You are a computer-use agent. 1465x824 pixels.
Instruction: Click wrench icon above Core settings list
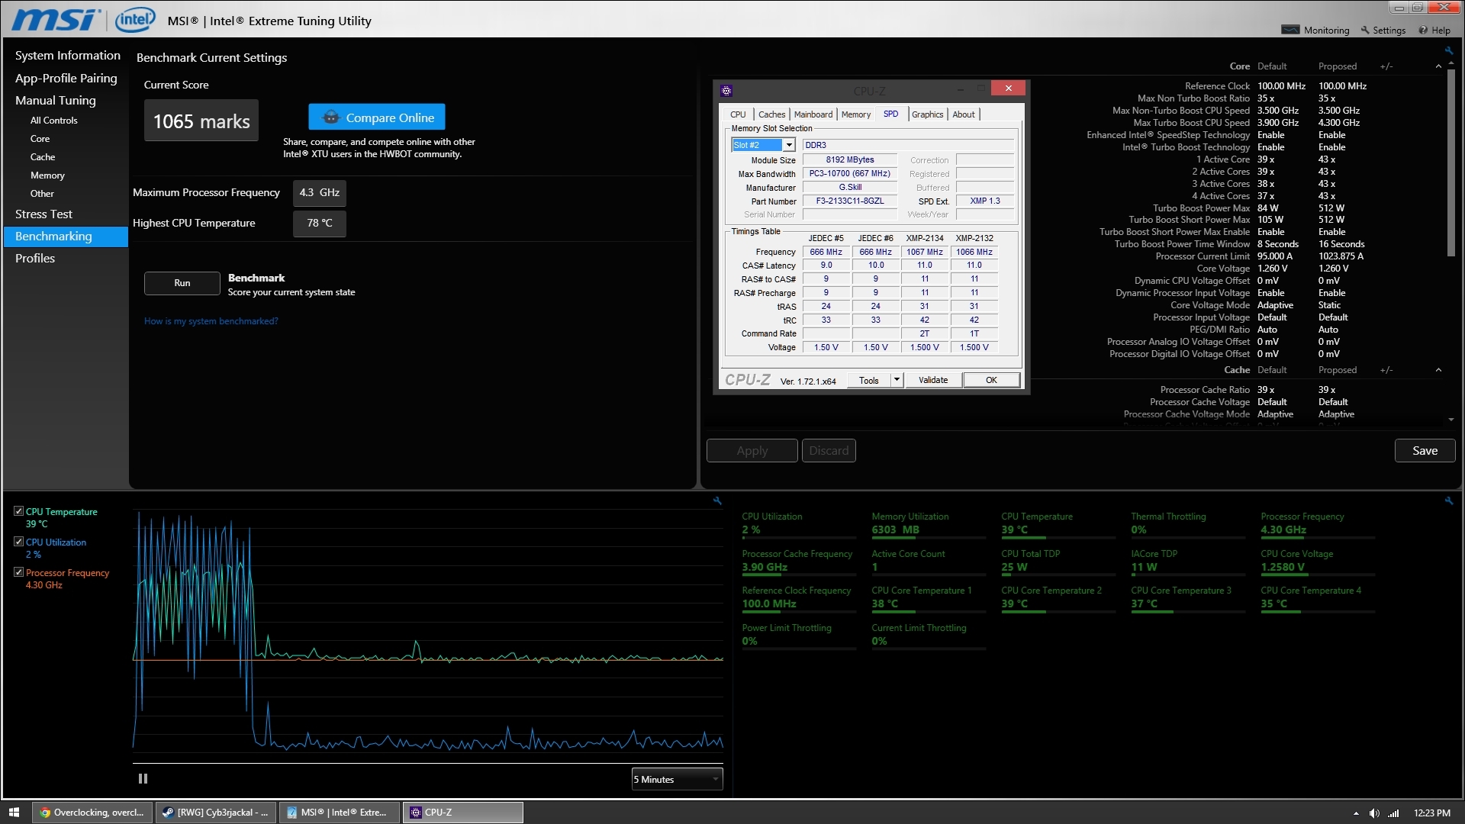click(1448, 51)
